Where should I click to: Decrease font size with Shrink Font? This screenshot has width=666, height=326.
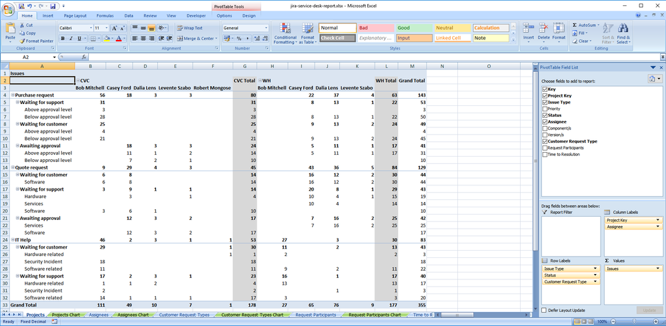(122, 28)
